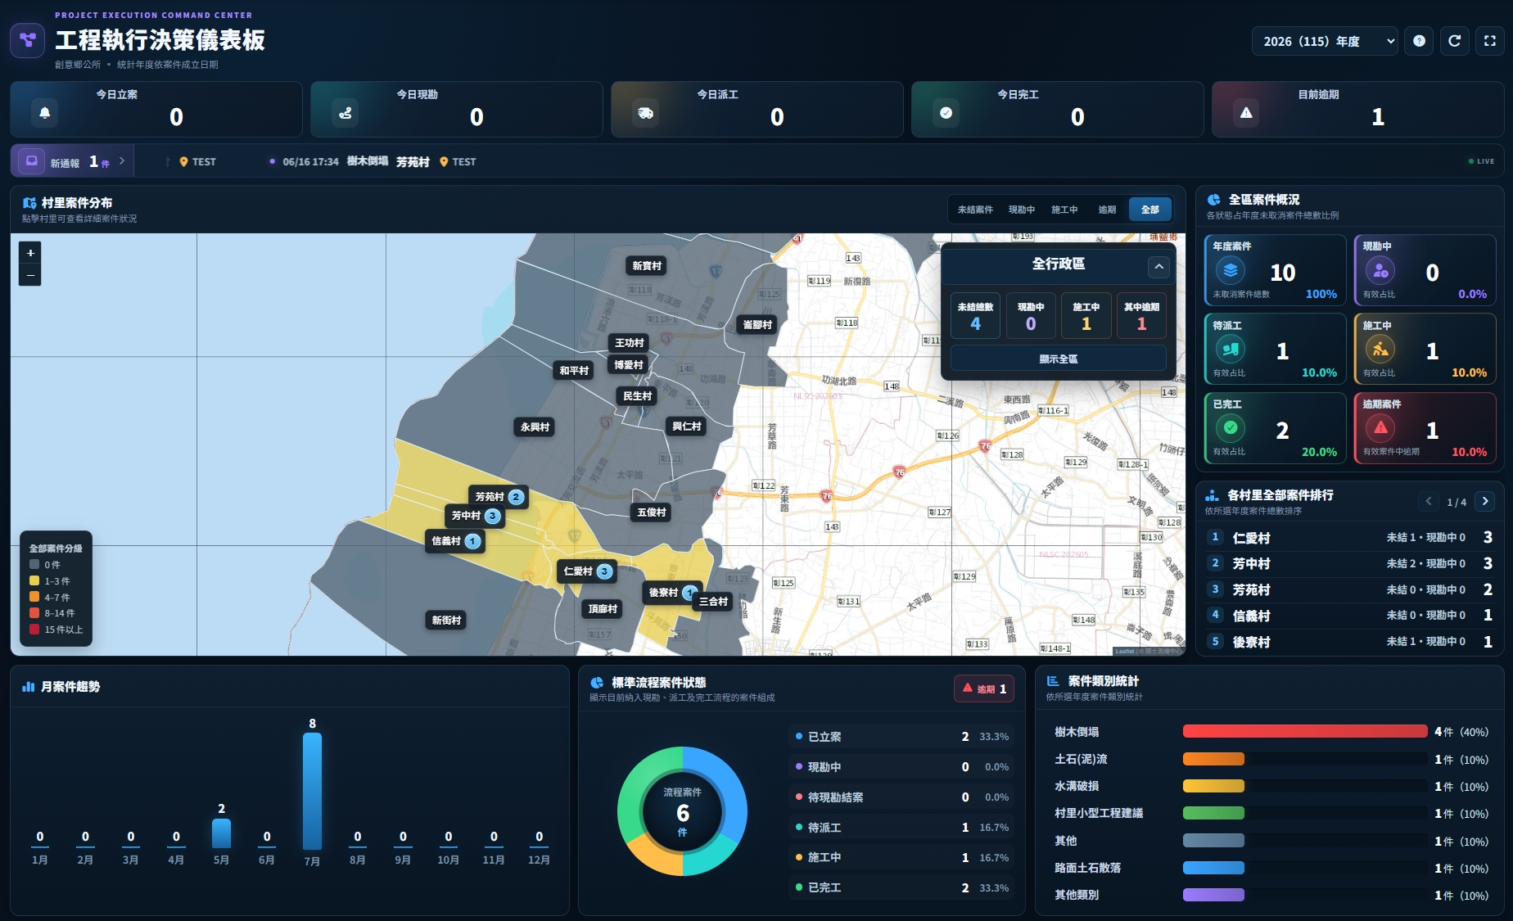Click the 今日立案 bell icon
The width and height of the screenshot is (1513, 921).
tap(45, 112)
